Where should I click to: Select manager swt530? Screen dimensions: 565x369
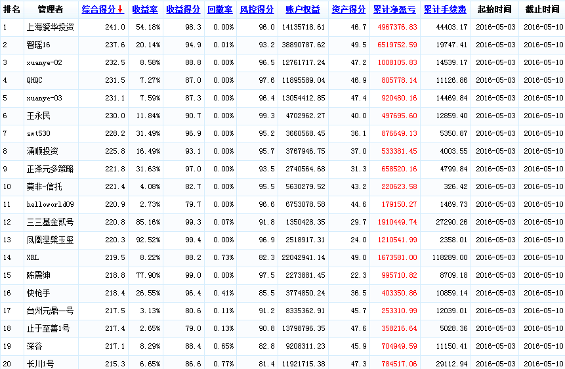click(x=38, y=133)
